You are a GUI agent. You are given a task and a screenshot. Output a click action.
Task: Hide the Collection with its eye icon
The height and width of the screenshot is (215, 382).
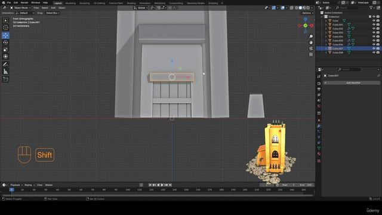374,17
